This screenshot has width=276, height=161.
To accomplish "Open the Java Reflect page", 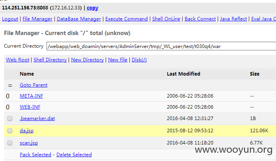I will [x=233, y=19].
